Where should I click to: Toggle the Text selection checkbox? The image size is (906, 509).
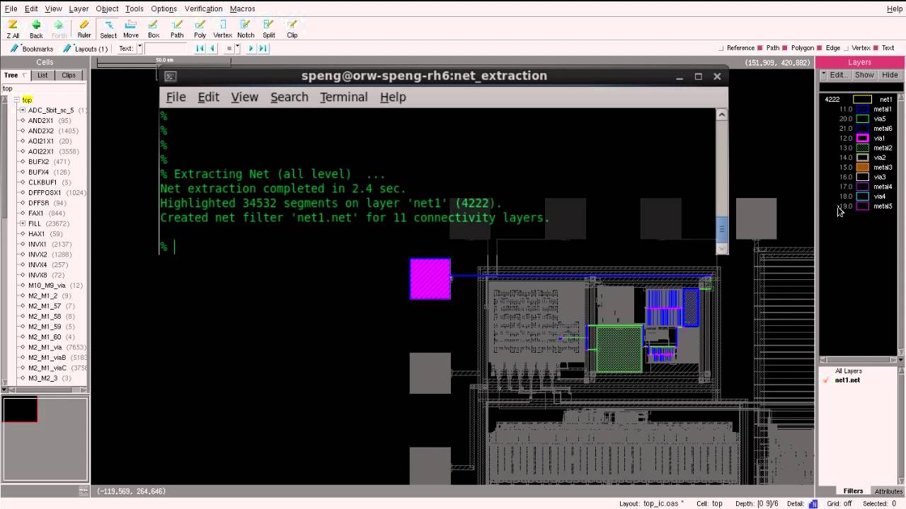[876, 49]
